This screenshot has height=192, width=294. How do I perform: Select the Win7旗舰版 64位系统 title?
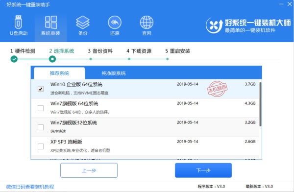coord(74,103)
